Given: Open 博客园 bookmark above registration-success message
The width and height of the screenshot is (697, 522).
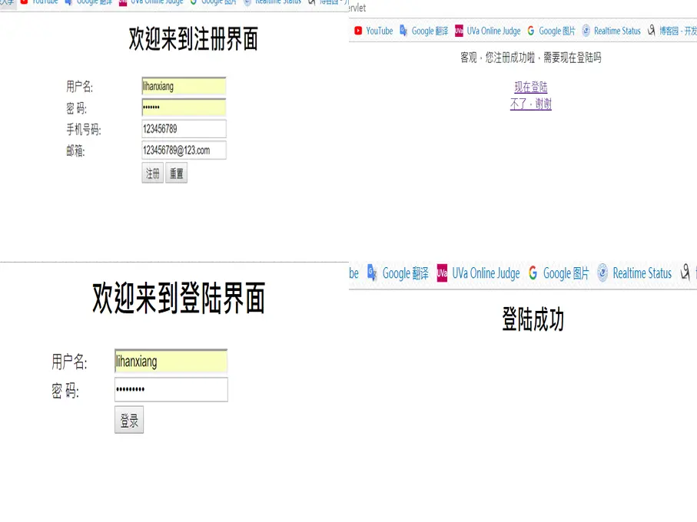Looking at the screenshot, I should (672, 31).
